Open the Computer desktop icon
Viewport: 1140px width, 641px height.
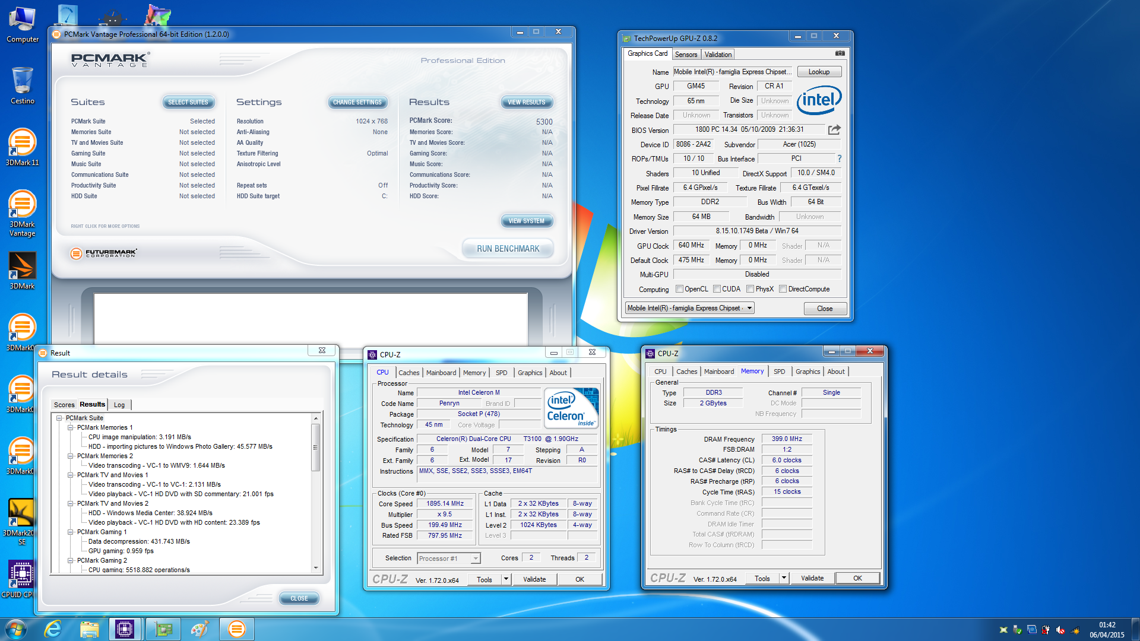(22, 25)
